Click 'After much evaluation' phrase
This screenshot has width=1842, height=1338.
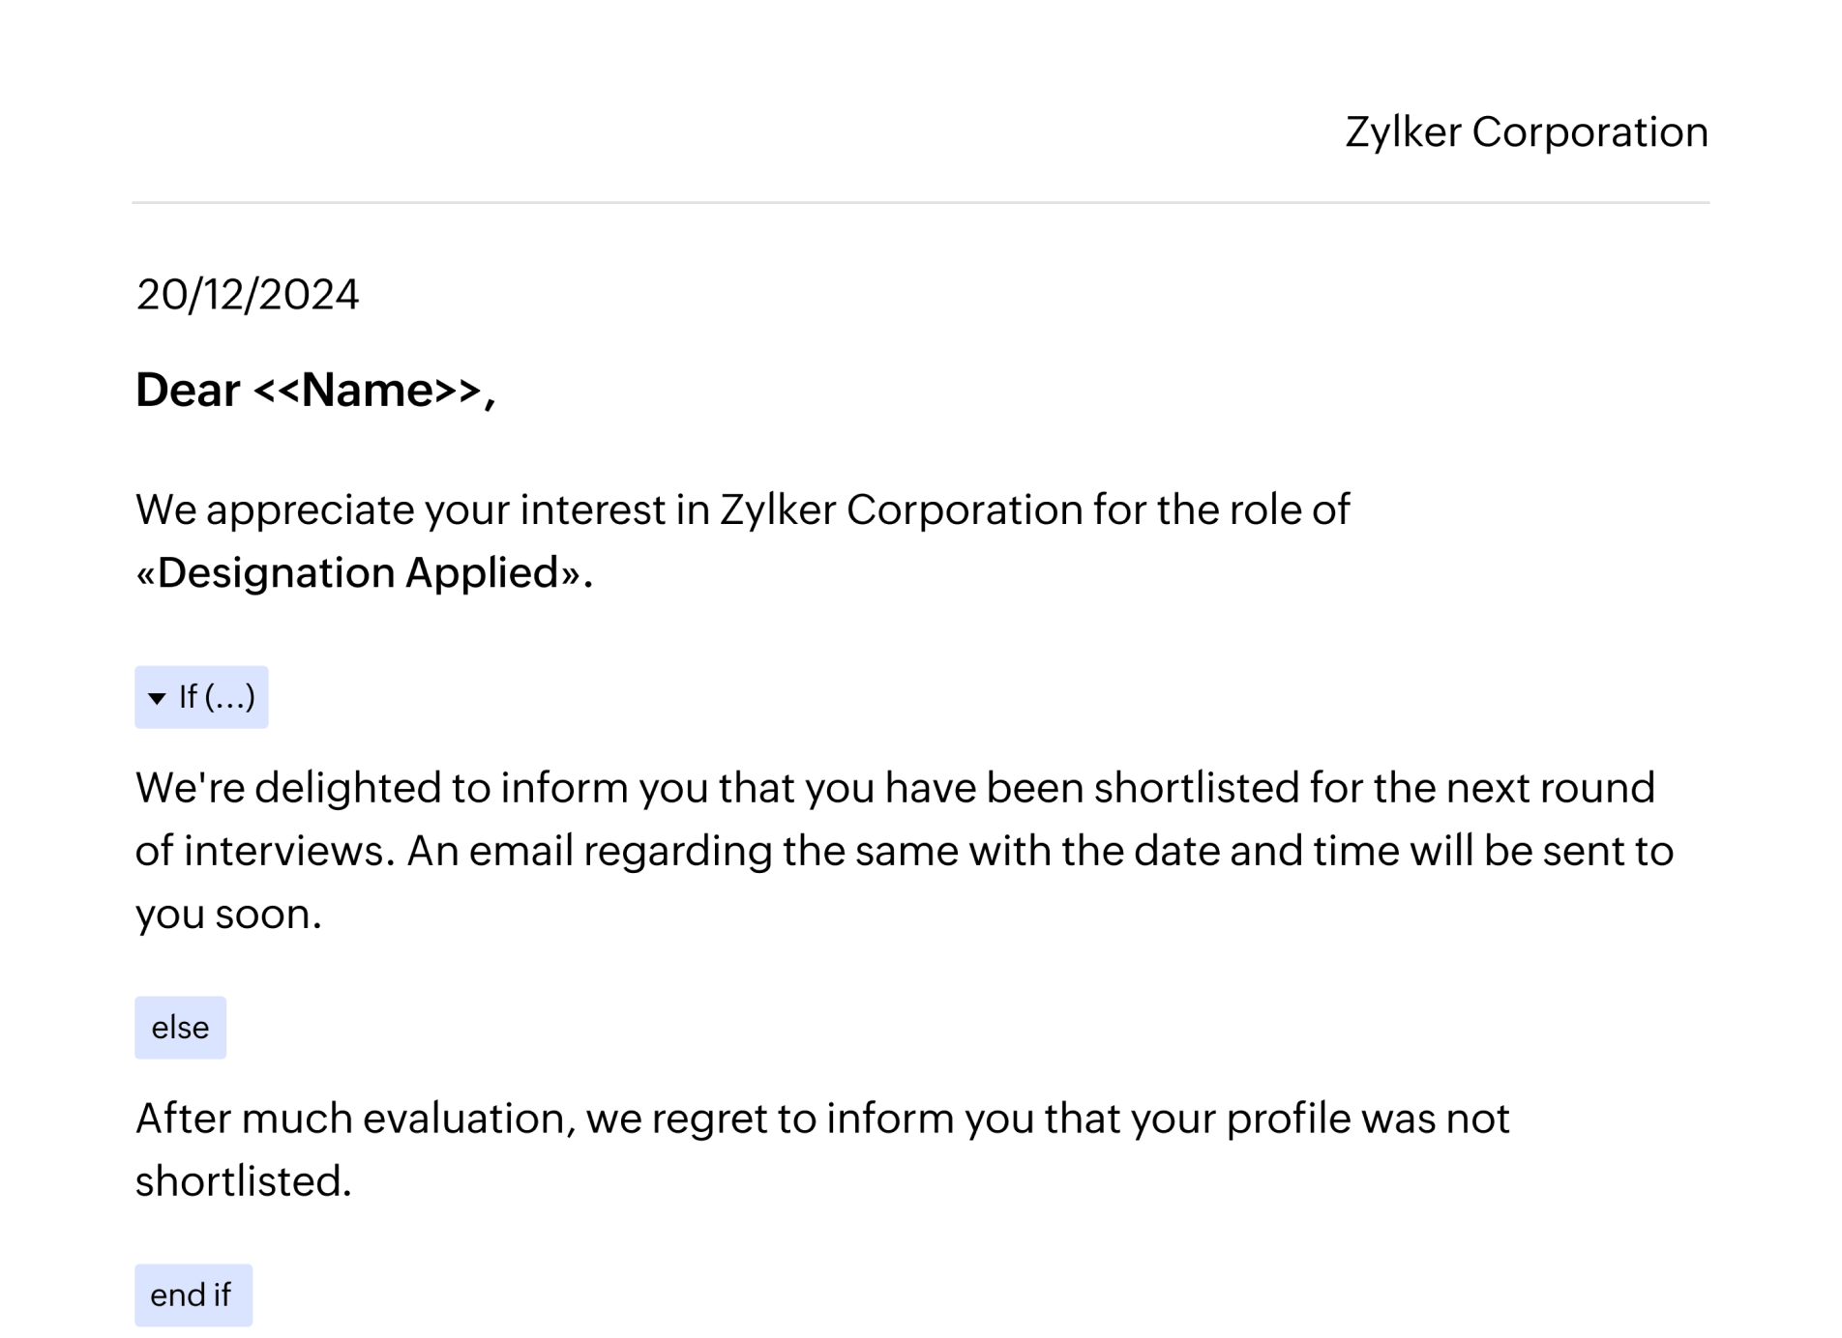point(355,1119)
